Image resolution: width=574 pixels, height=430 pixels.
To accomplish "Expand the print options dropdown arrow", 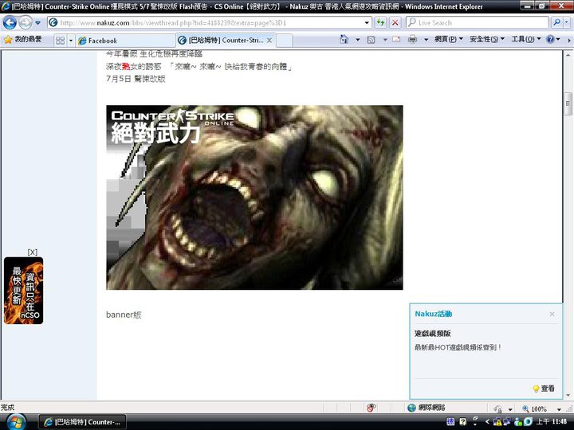I will pyautogui.click(x=426, y=40).
